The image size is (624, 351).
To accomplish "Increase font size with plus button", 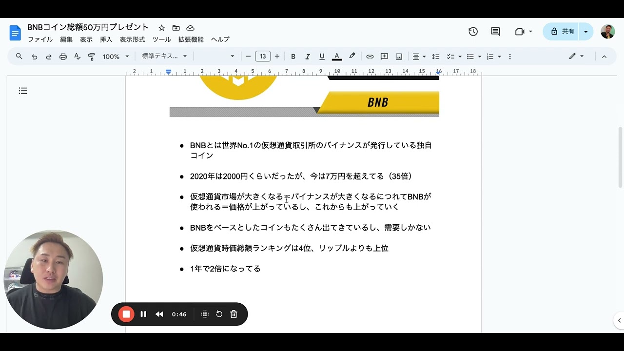I will pos(277,57).
